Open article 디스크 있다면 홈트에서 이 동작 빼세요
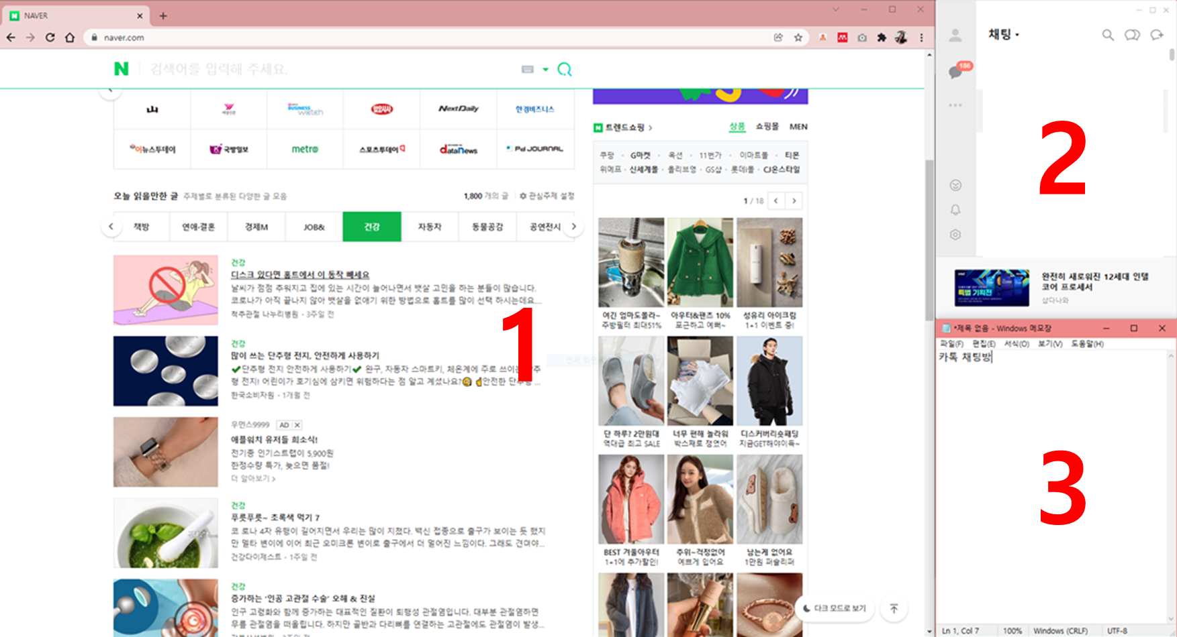Viewport: 1177px width, 637px height. tap(300, 275)
